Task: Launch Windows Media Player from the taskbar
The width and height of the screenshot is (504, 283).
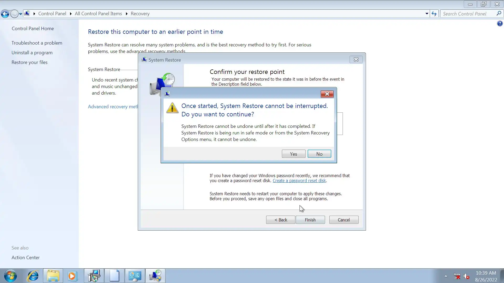Action: pyautogui.click(x=72, y=276)
